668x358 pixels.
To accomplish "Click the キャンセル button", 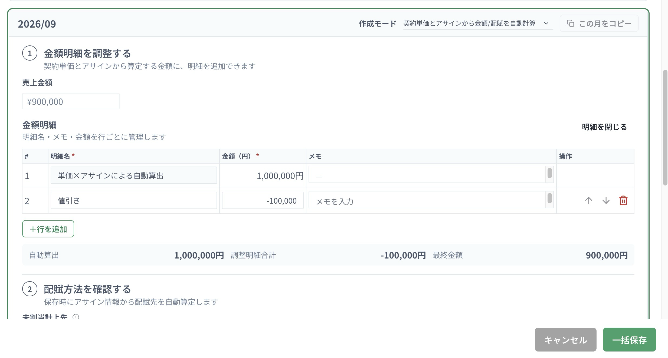I will (565, 340).
